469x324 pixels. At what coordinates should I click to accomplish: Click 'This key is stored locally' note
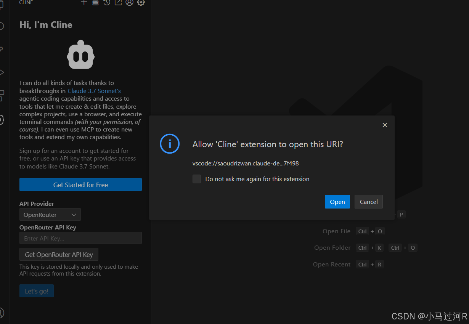79,270
